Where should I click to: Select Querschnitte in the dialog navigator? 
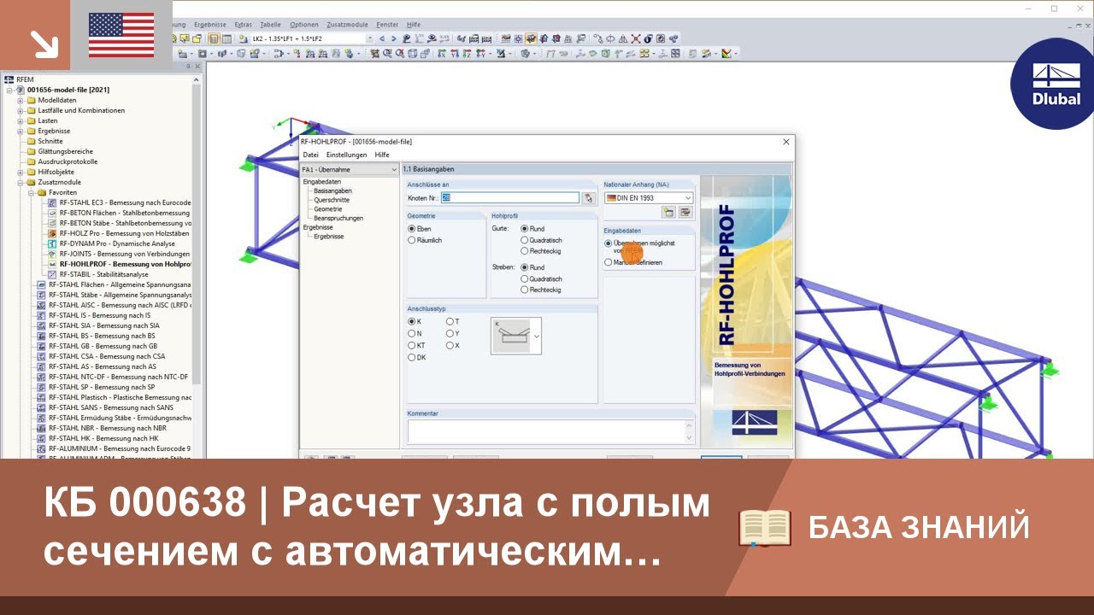[332, 200]
